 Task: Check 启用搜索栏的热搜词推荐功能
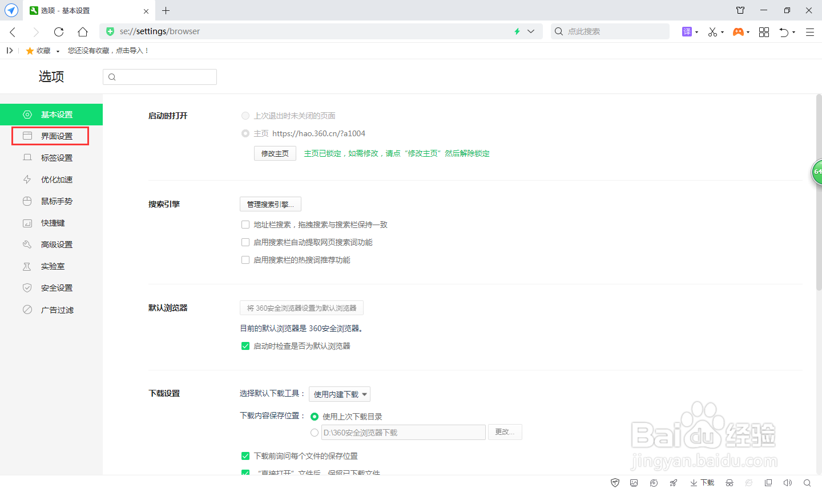[x=245, y=260]
